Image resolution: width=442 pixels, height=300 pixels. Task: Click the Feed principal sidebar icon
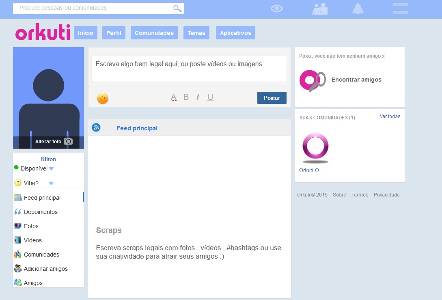18,197
